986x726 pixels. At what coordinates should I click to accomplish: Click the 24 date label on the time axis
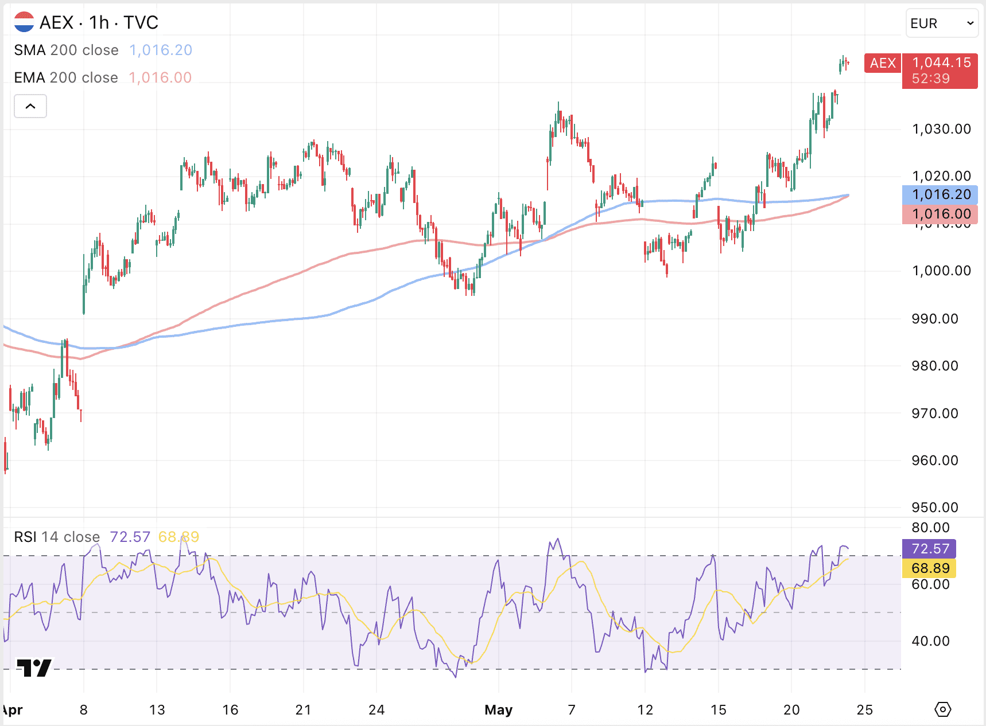(x=376, y=710)
